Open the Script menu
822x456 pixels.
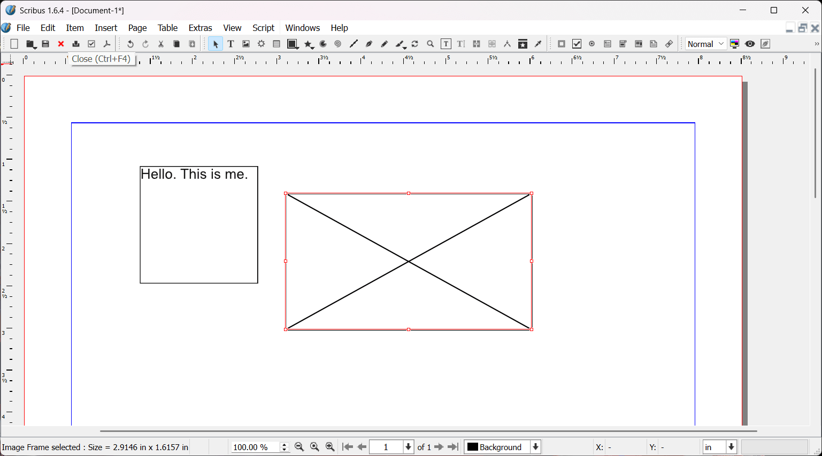[x=263, y=28]
